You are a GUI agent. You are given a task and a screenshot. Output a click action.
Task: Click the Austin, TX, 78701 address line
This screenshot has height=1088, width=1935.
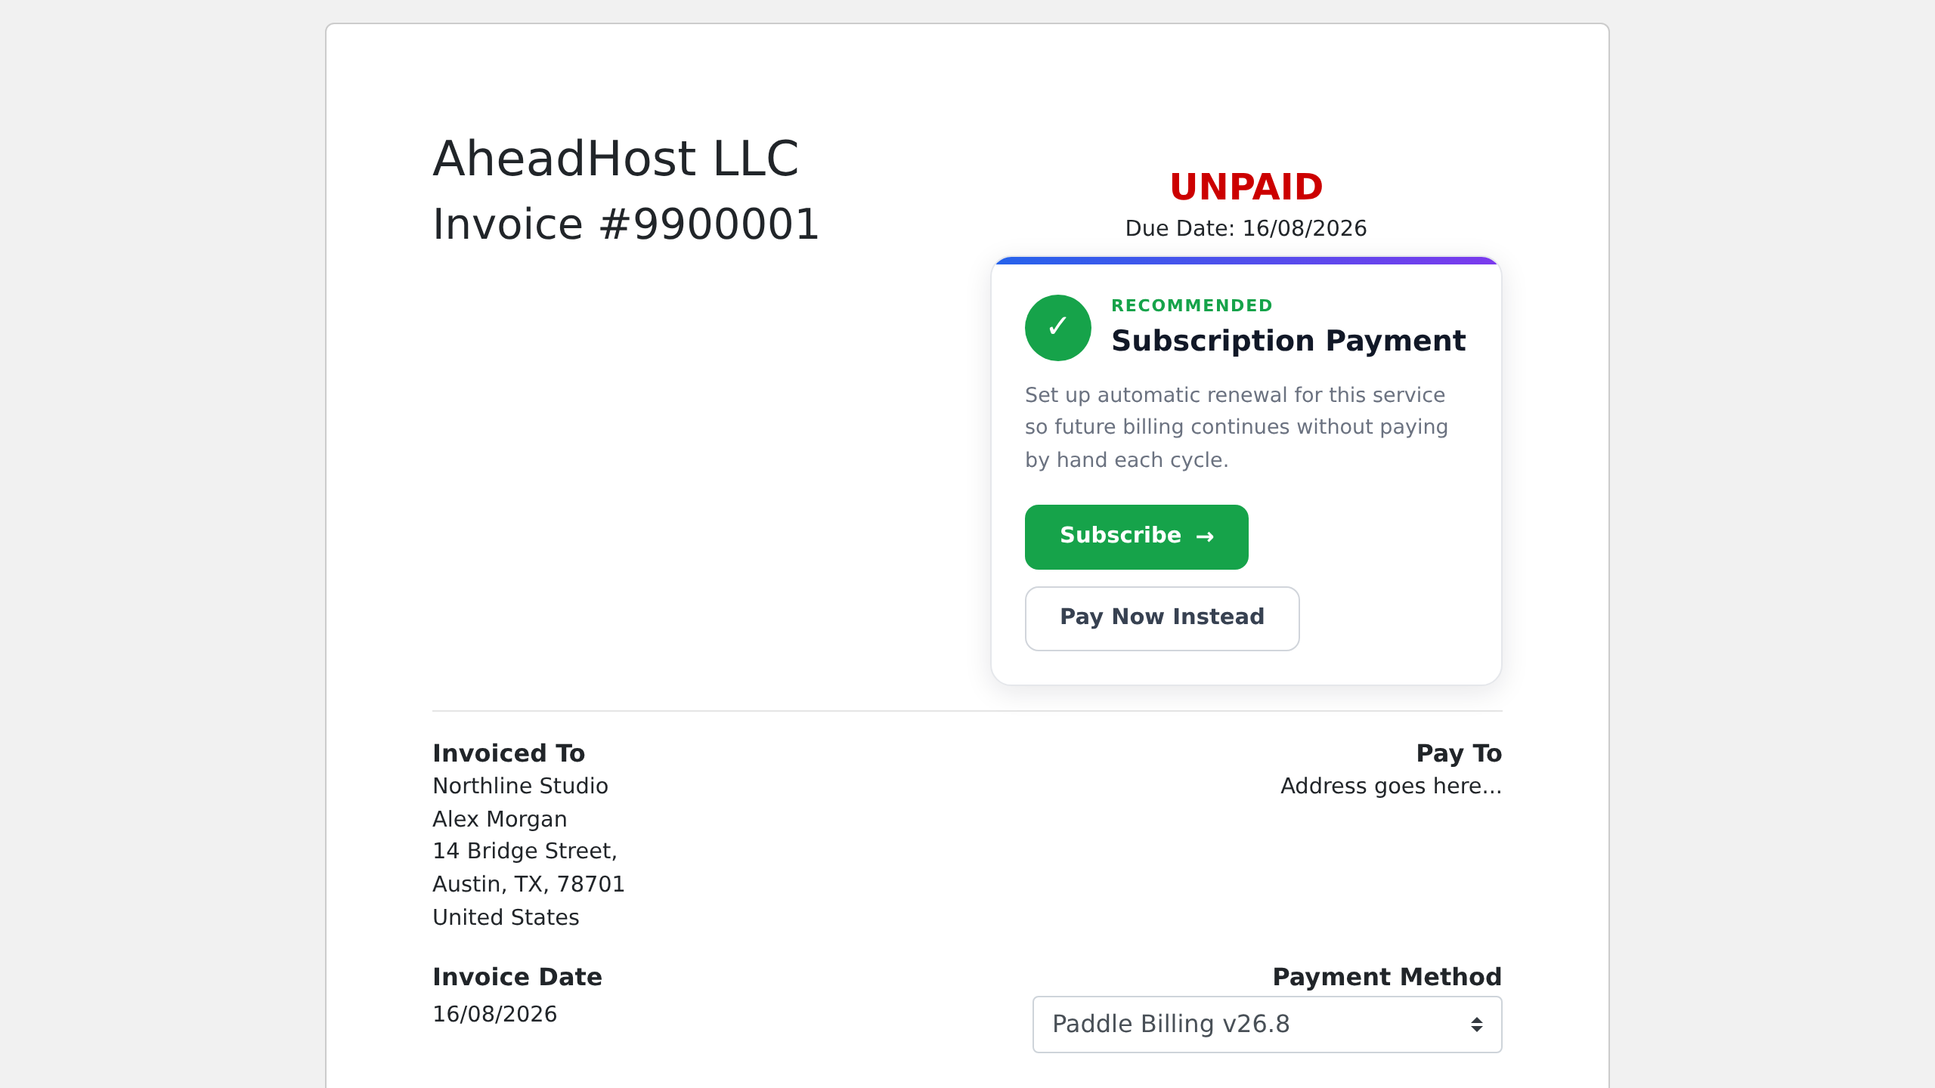click(x=528, y=884)
